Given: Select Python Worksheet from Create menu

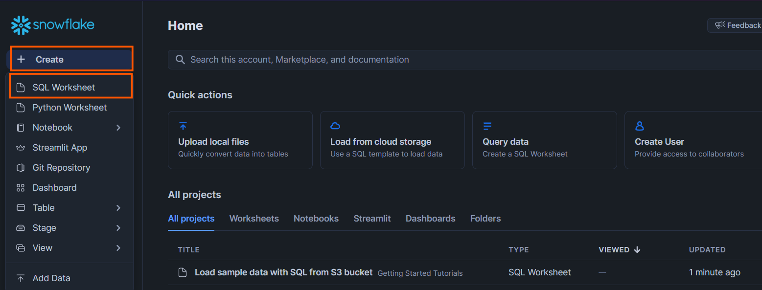Looking at the screenshot, I should (69, 108).
